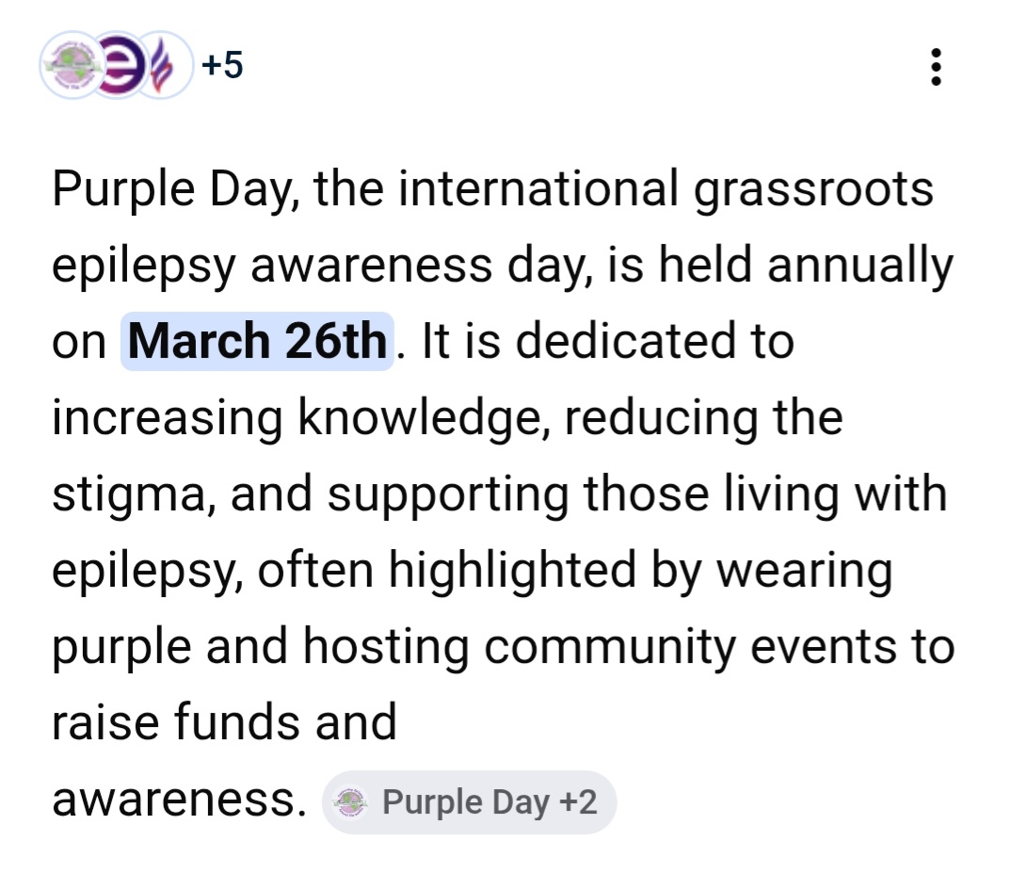Click the highlighted March 26th date

point(257,341)
